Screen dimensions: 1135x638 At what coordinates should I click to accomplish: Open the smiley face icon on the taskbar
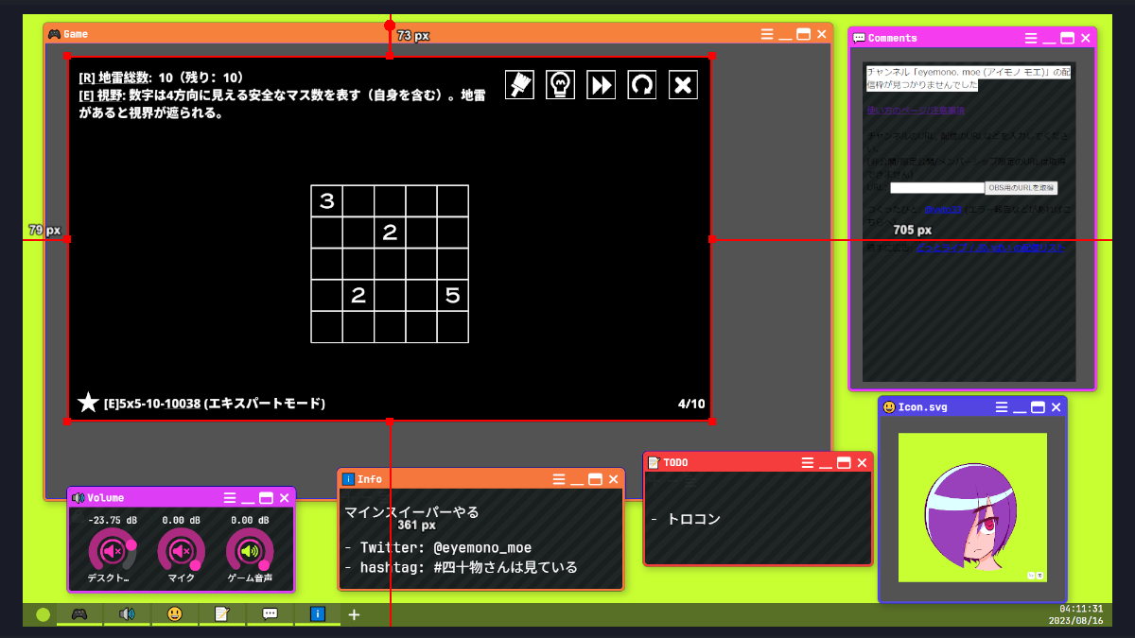[175, 613]
